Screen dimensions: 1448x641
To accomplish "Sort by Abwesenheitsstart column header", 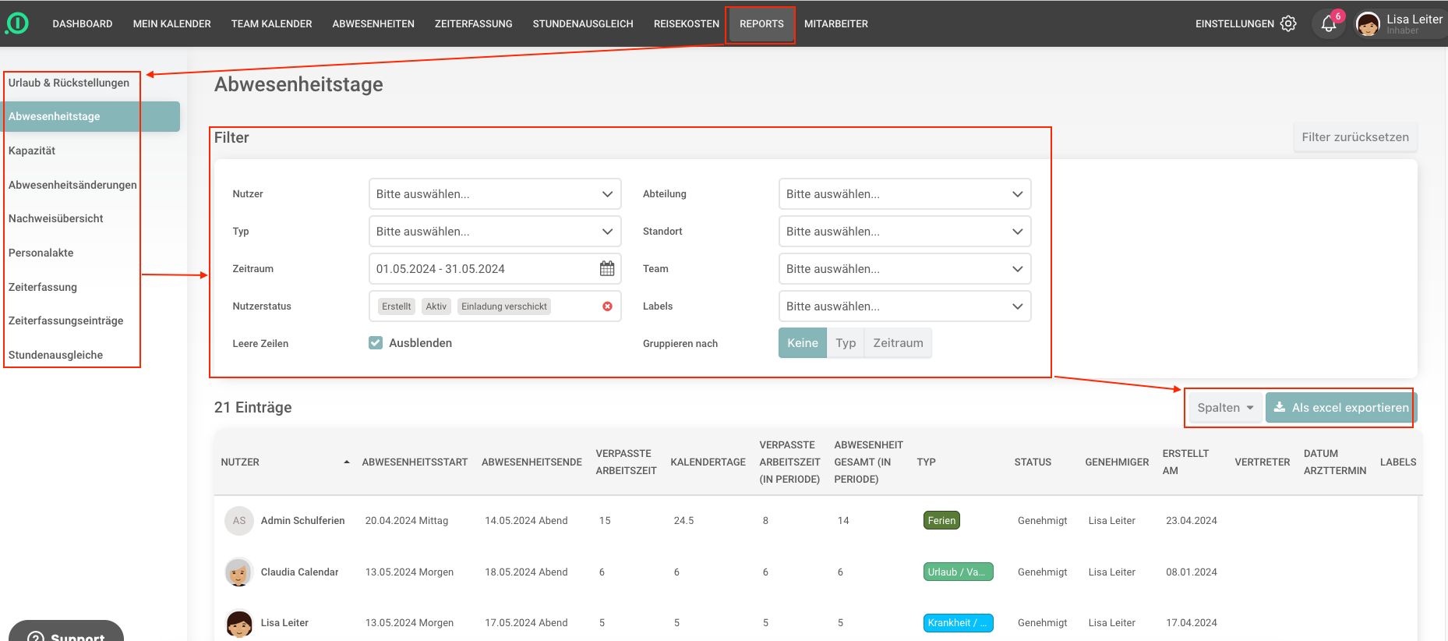I will [415, 462].
